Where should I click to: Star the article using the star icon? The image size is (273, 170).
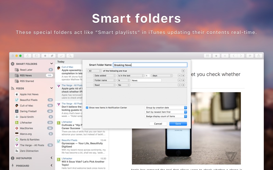pyautogui.click(x=216, y=56)
